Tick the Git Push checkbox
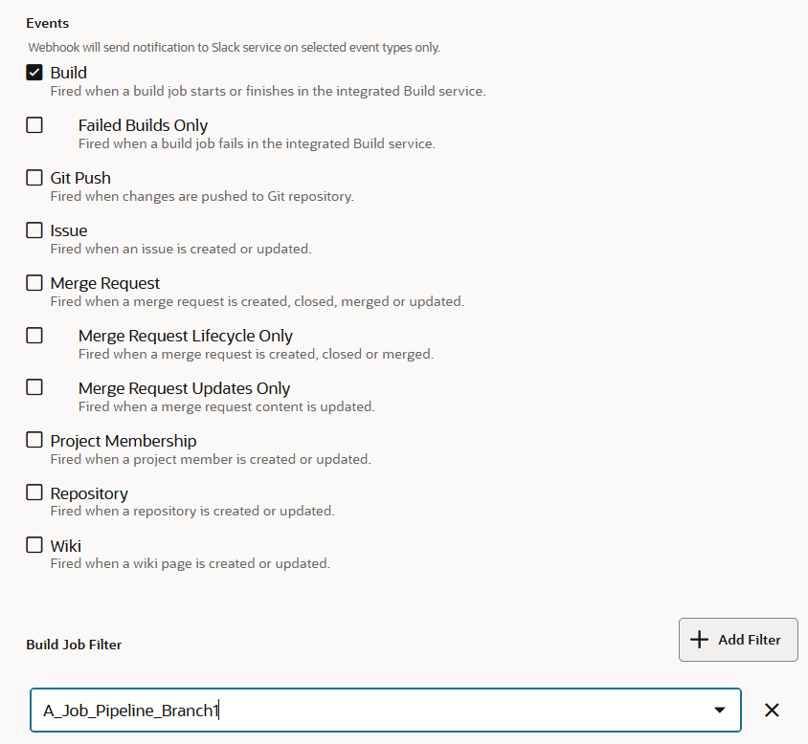The height and width of the screenshot is (744, 808). [x=34, y=178]
